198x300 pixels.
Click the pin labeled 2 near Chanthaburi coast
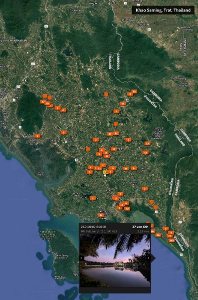tap(37, 136)
